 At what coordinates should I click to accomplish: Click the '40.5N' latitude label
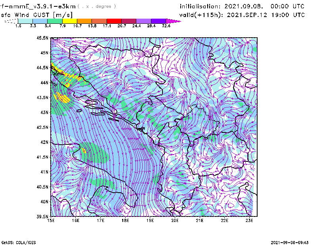point(42,187)
